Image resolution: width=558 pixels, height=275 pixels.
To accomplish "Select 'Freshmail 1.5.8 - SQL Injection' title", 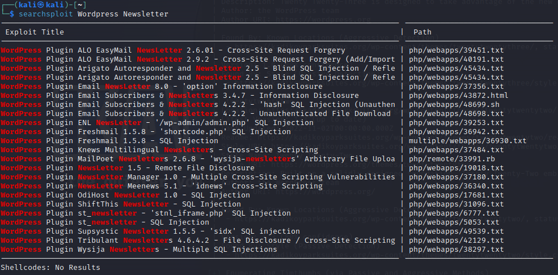I will point(109,141).
